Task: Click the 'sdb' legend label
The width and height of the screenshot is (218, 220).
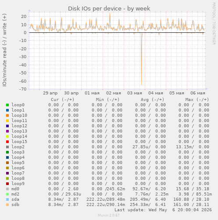Action: click(15, 205)
